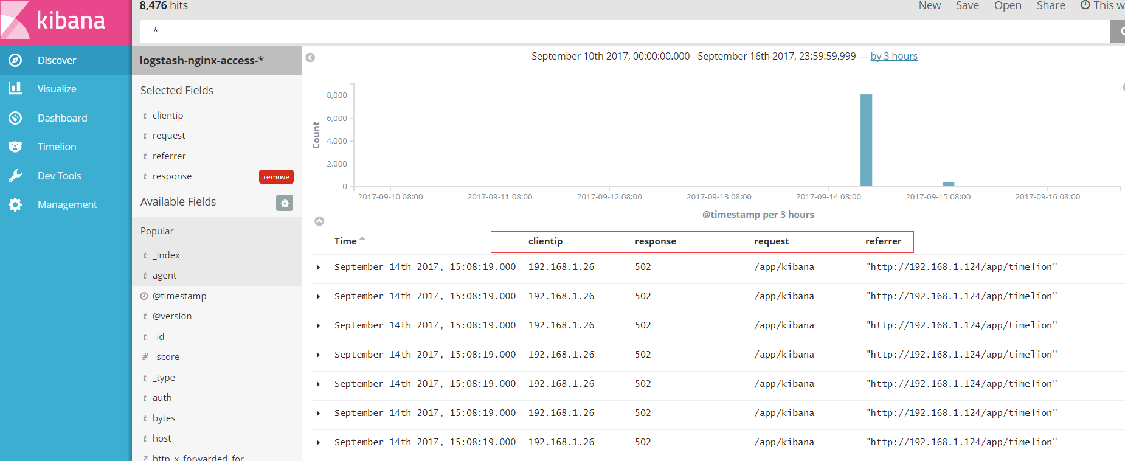The image size is (1125, 461).
Task: Sort by Time using the arrow
Action: coord(362,239)
